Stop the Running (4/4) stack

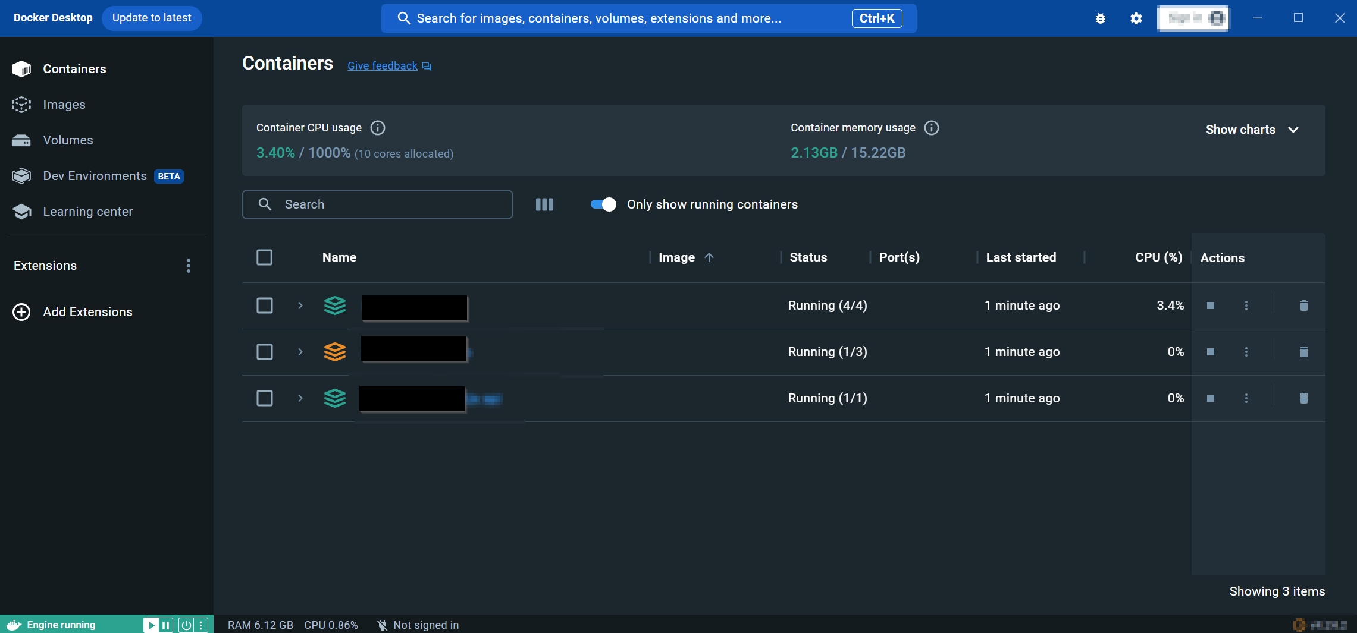coord(1210,306)
